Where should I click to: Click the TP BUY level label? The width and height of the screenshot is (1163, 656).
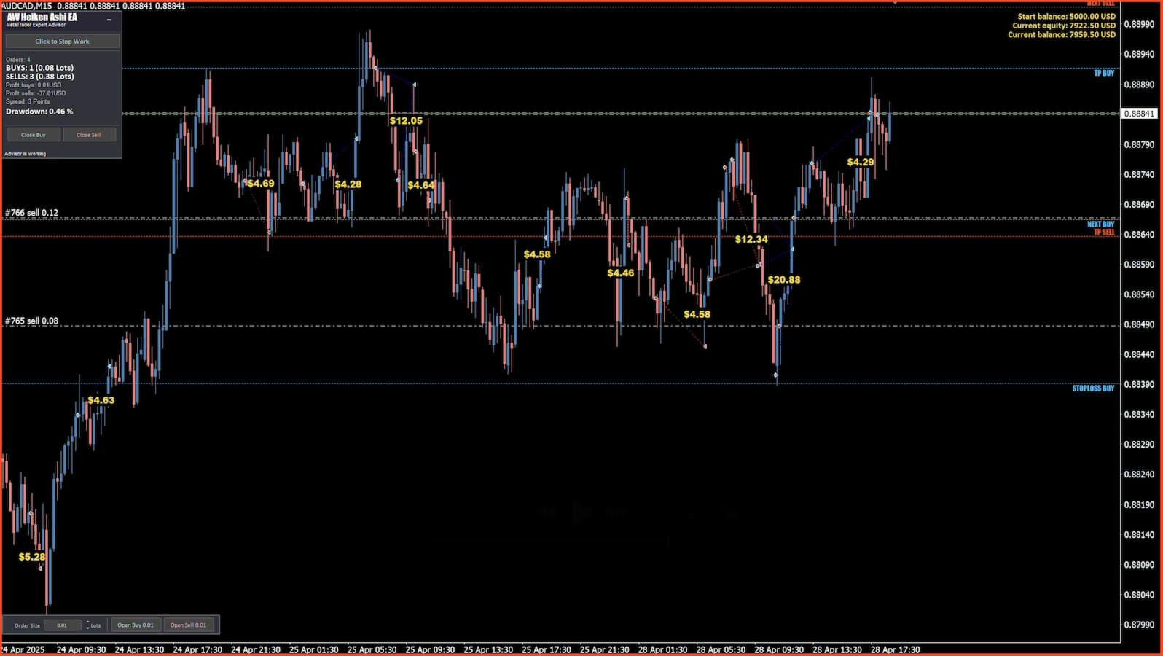pos(1104,73)
